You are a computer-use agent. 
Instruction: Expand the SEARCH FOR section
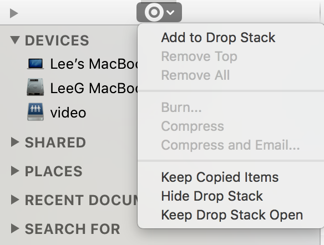14,228
